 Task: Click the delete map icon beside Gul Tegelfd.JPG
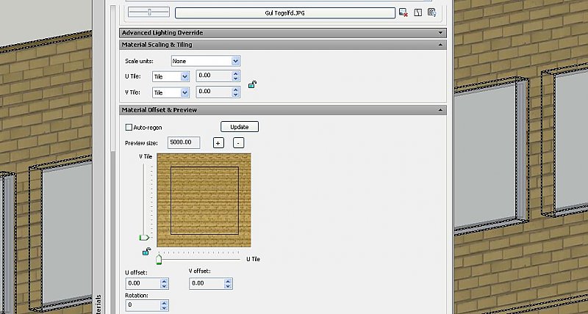pos(404,12)
